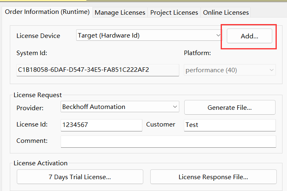
Task: Click the Platform: label text
Action: click(x=197, y=53)
